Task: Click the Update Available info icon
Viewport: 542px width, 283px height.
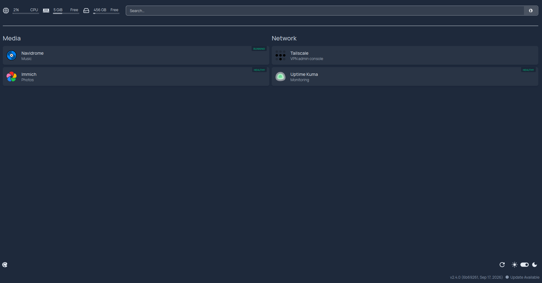Action: point(507,277)
